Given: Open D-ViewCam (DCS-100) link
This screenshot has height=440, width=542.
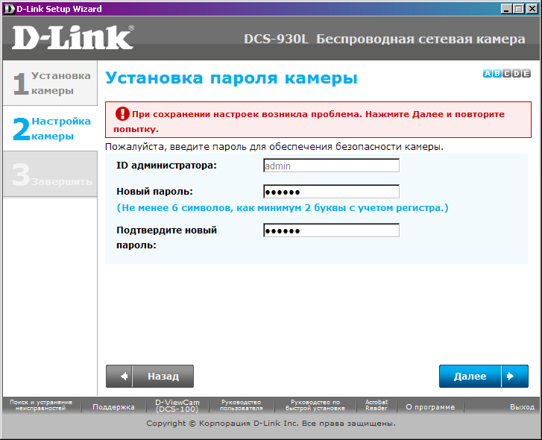Looking at the screenshot, I should tap(177, 406).
